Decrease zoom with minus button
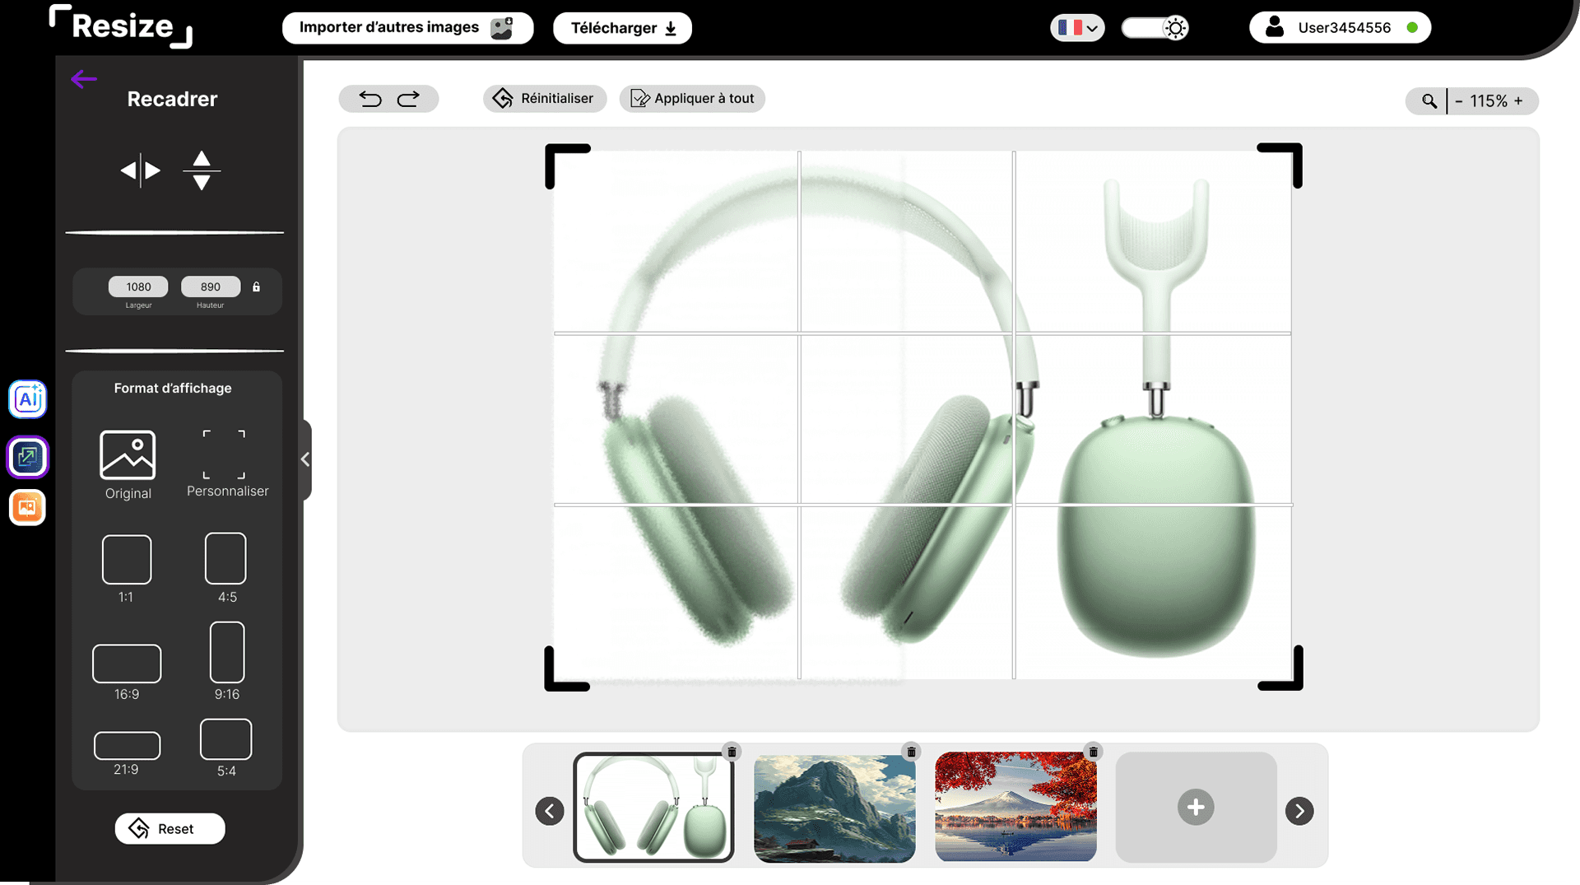 pos(1459,101)
